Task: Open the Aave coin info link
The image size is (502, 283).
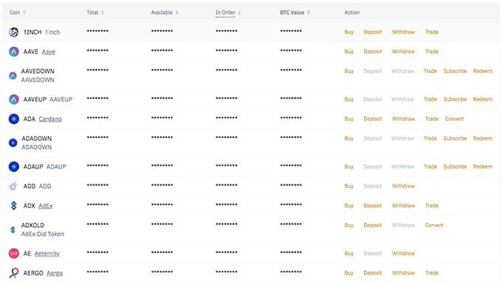Action: click(x=48, y=52)
